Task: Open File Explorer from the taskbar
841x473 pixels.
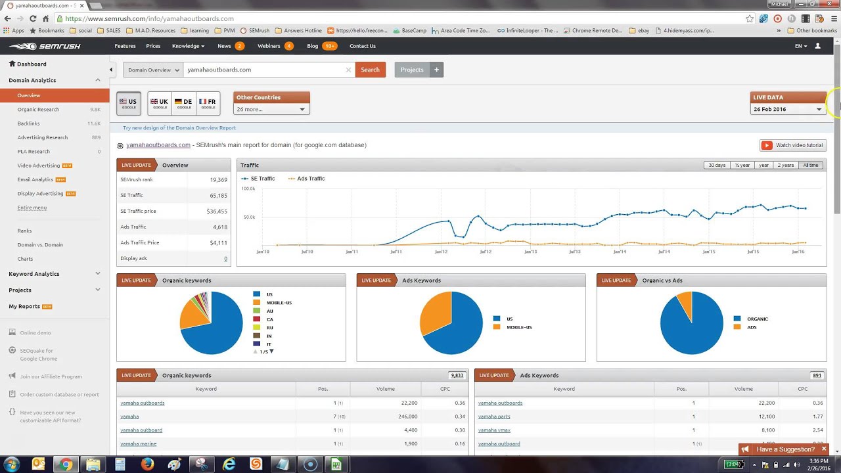Action: tap(93, 464)
